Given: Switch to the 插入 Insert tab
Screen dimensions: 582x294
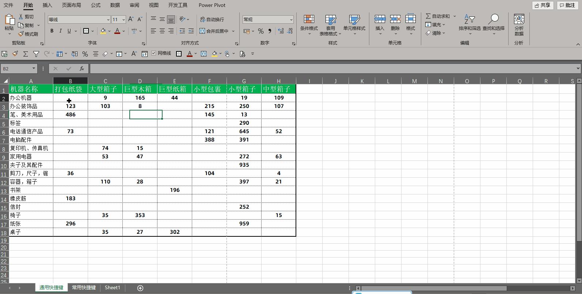Looking at the screenshot, I should (47, 5).
